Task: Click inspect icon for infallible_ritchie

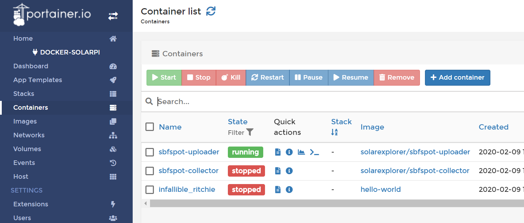Action: 289,190
